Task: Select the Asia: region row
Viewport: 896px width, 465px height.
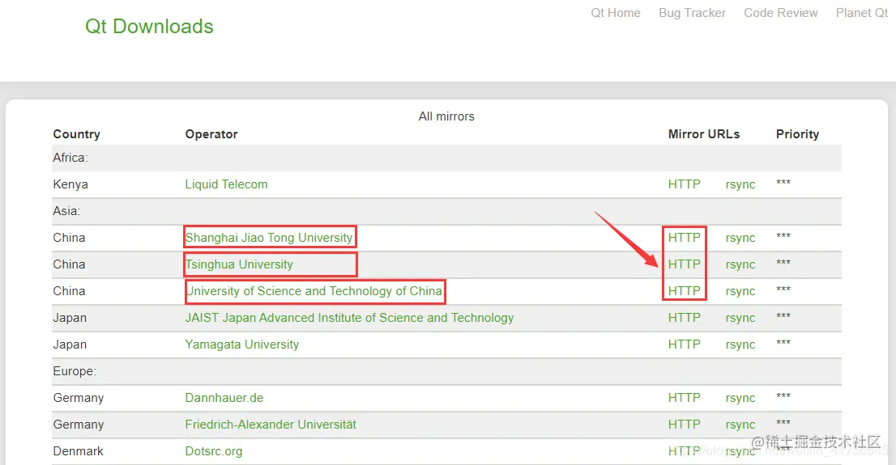Action: click(447, 211)
